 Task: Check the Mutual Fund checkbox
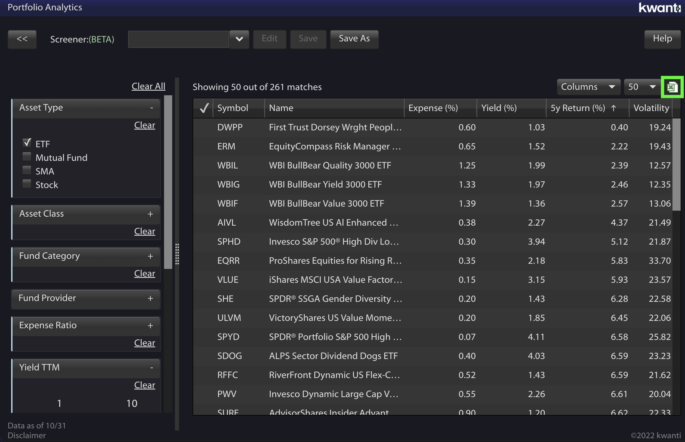coord(27,156)
